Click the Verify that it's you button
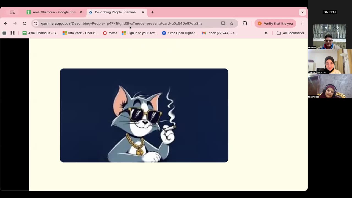 pyautogui.click(x=275, y=23)
